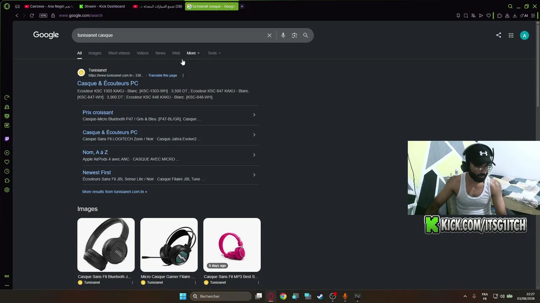The width and height of the screenshot is (540, 303).
Task: Switch to Stream - Kick Dashboard tab
Action: [x=103, y=6]
